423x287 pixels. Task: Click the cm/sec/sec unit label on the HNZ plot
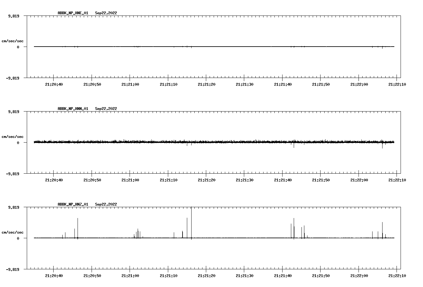click(12, 232)
